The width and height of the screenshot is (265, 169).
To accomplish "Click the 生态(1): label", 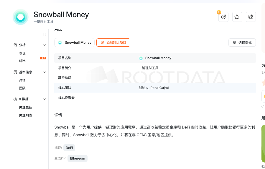I will 60,158.
